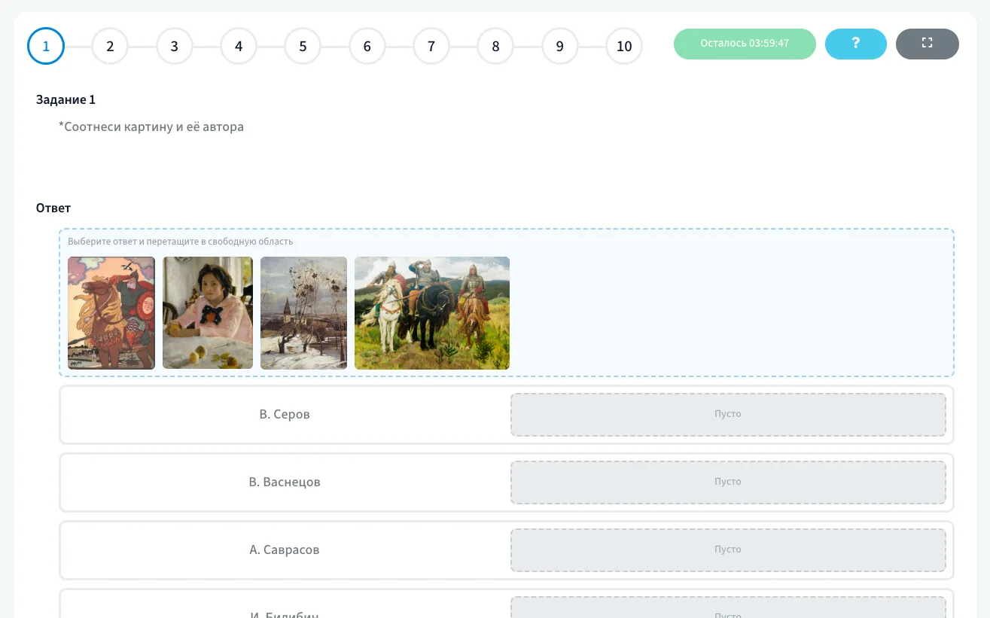Jump to question step 7
The height and width of the screenshot is (618, 990).
tap(431, 46)
